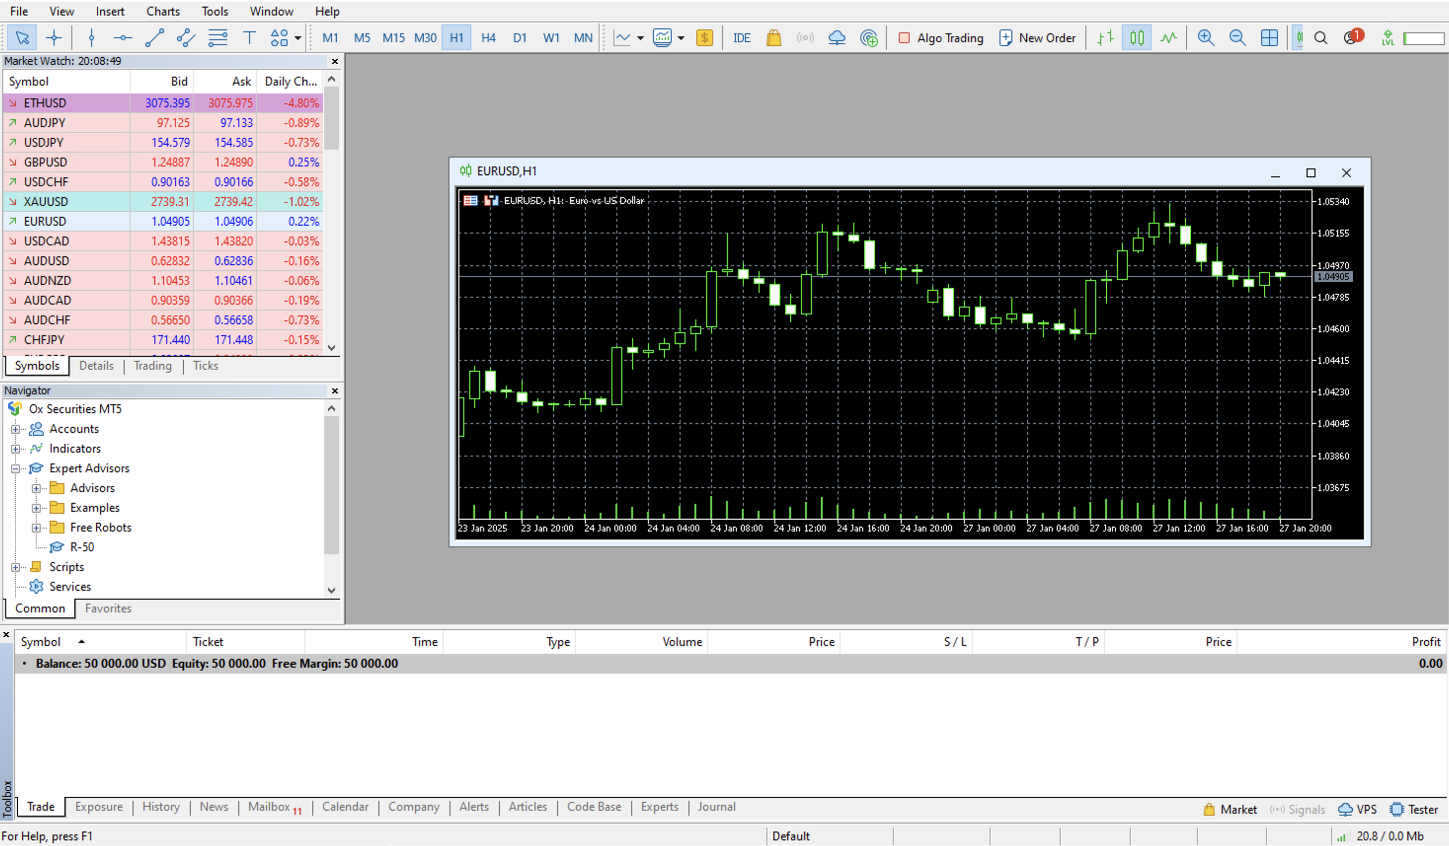Screen dimensions: 1449x846
Task: Select the text label tool
Action: pos(249,38)
